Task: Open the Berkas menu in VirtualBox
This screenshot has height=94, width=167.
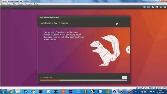Action: (x=3, y=4)
